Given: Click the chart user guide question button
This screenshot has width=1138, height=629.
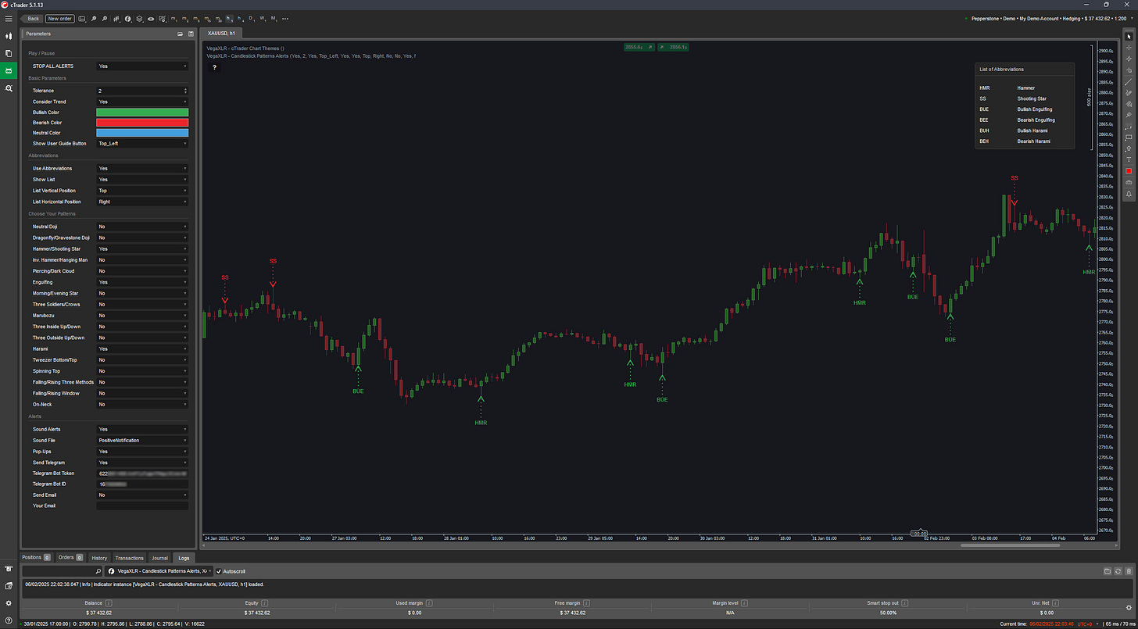Looking at the screenshot, I should 215,67.
